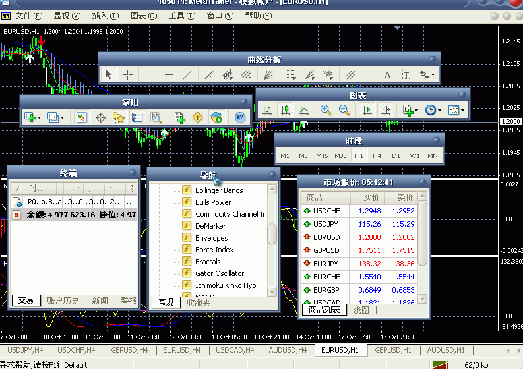
Task: Activate the crosshair tool
Action: (127, 74)
